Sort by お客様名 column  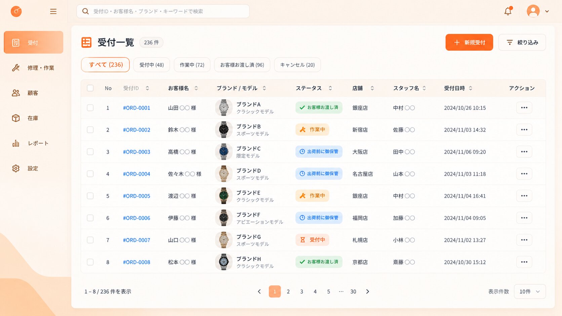[196, 88]
